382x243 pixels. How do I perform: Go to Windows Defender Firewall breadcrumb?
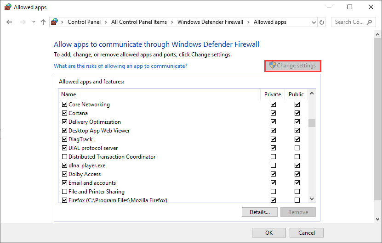coord(210,22)
